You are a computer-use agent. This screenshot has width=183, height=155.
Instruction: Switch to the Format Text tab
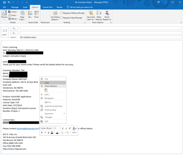pos(47,7)
